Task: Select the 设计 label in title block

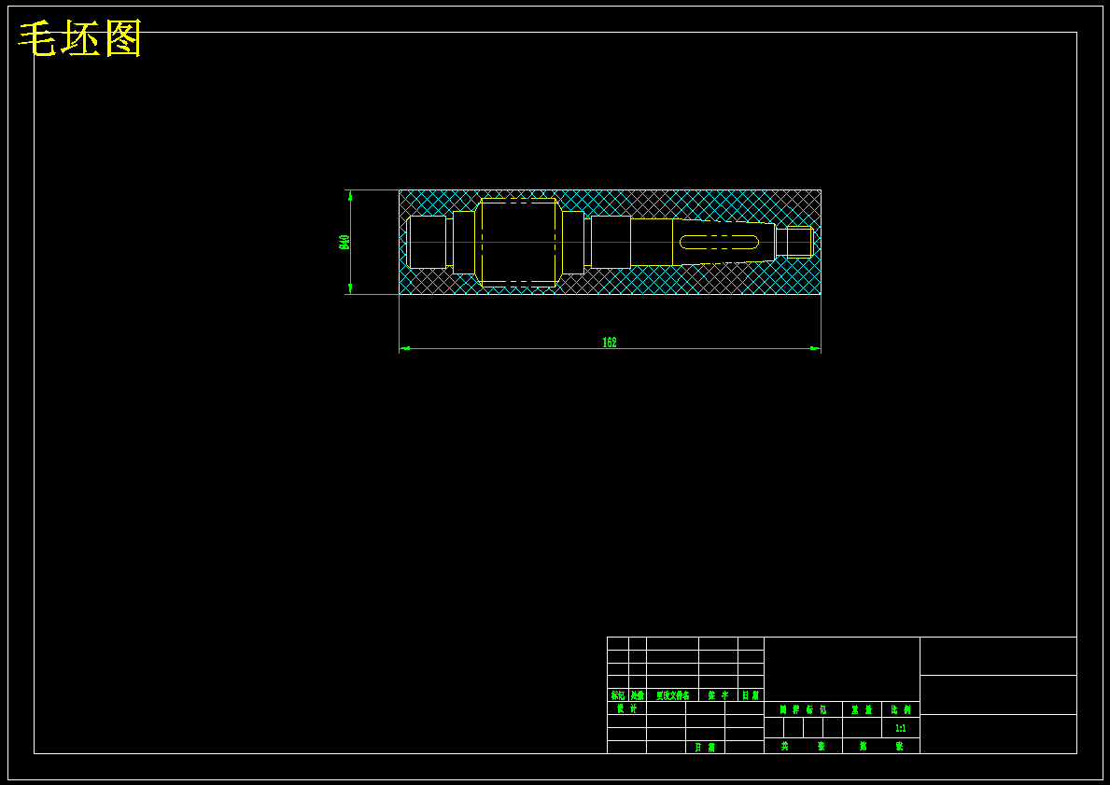Action: 626,708
